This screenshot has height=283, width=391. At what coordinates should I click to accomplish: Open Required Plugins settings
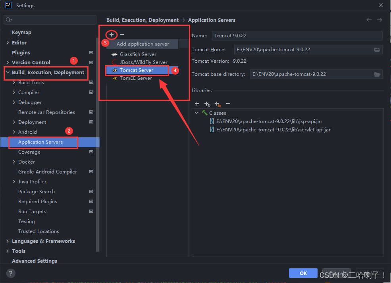tap(38, 202)
